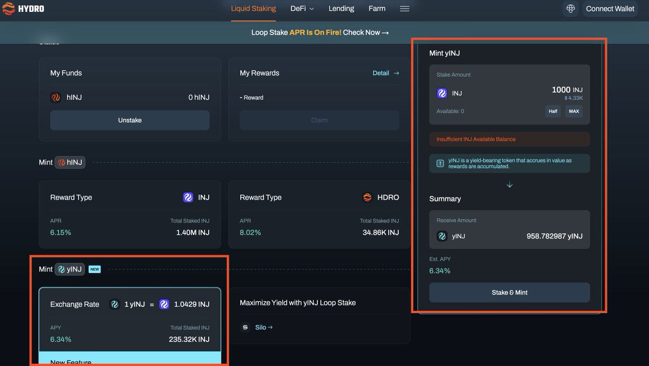649x366 pixels.
Task: Click the yINJ badge next to Mint
Action: pyautogui.click(x=70, y=269)
